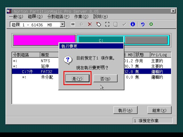Open the 磁碟 1 - 61436 MB dropdown

pyautogui.click(x=63, y=25)
